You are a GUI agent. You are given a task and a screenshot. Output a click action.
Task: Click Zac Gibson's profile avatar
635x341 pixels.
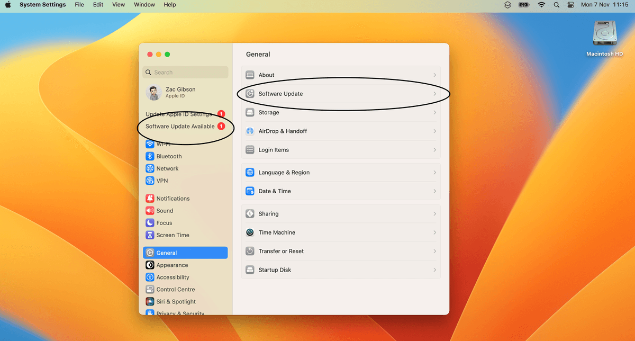[x=154, y=93]
